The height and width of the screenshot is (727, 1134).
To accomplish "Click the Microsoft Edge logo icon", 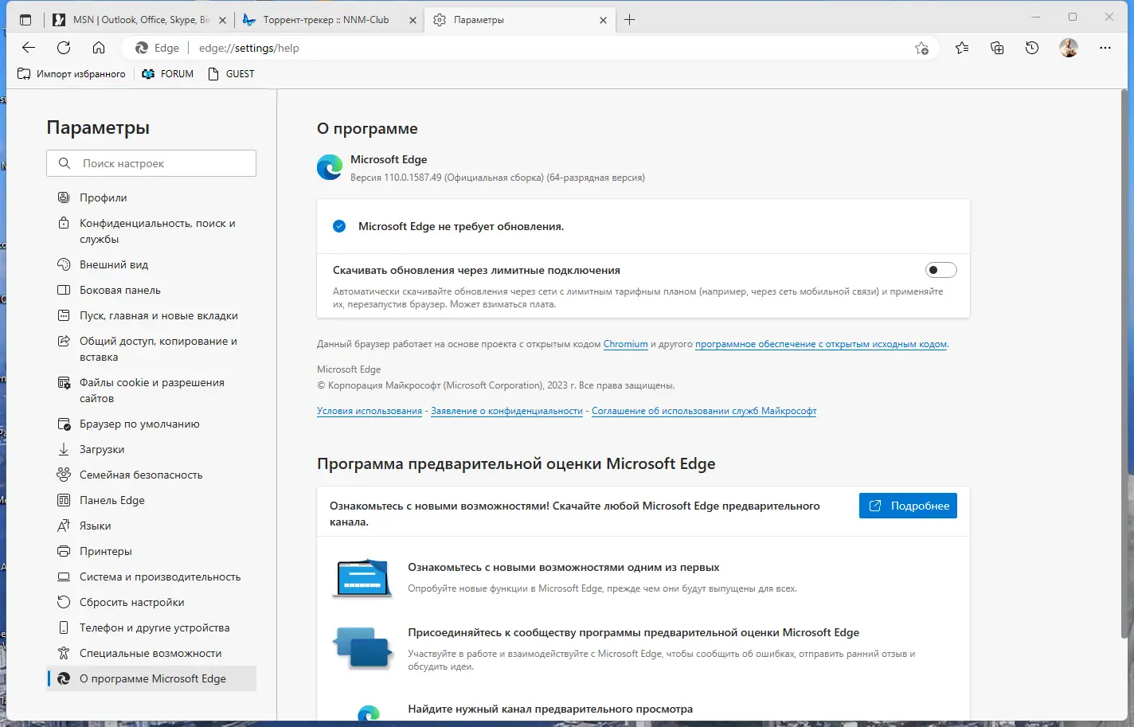I will pos(330,167).
